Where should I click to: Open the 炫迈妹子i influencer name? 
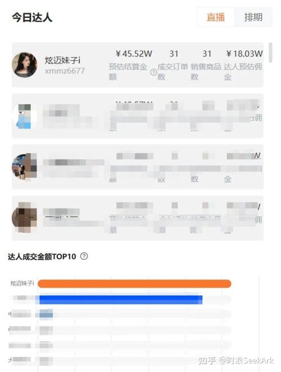point(62,60)
